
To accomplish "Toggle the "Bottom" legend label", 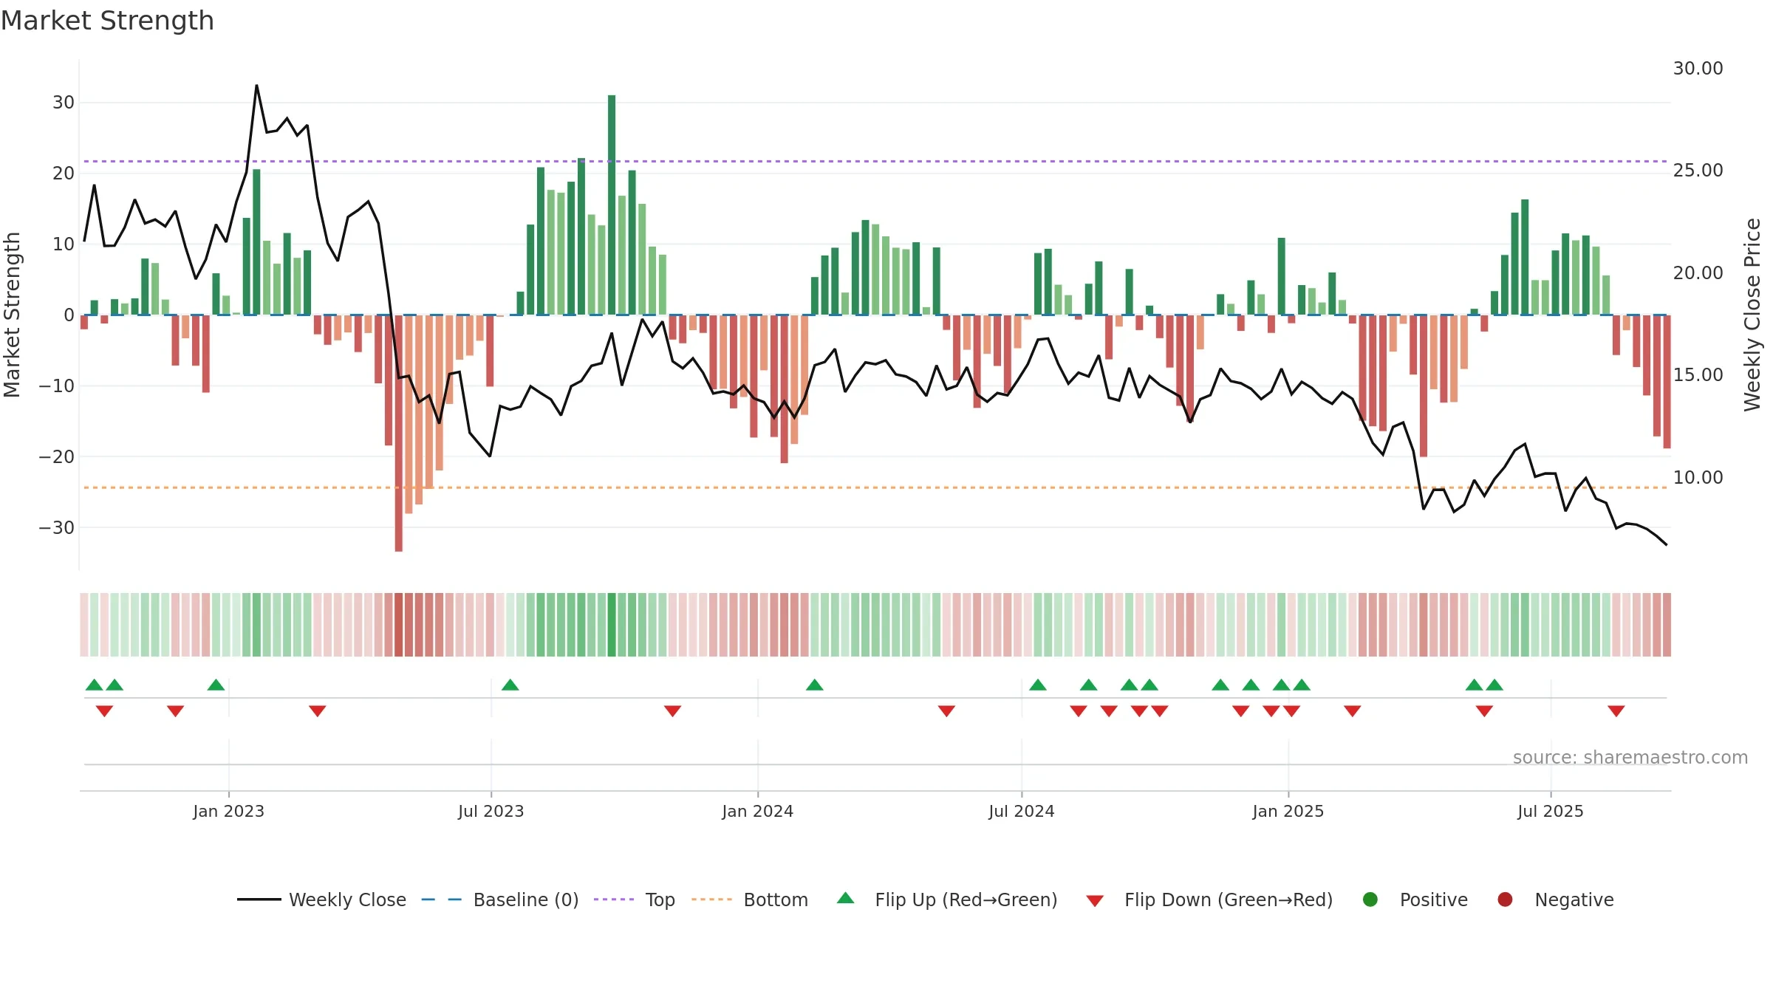I will click(x=776, y=900).
